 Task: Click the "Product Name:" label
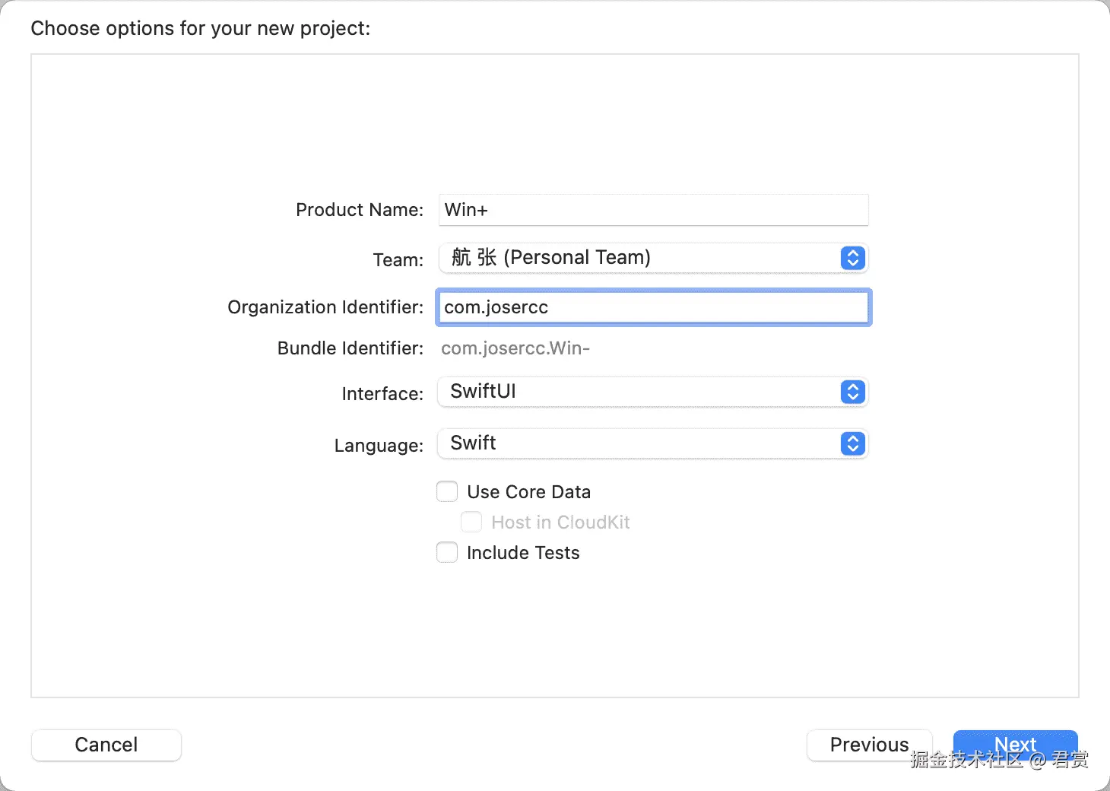click(359, 210)
